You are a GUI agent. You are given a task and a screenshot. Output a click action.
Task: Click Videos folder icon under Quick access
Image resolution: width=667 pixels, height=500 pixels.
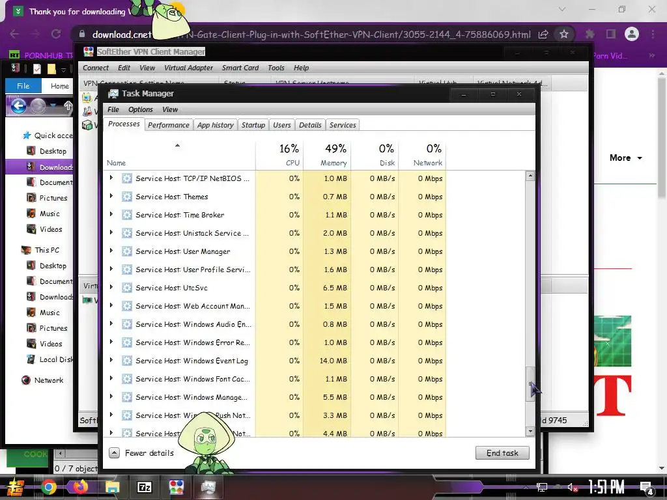(31, 229)
